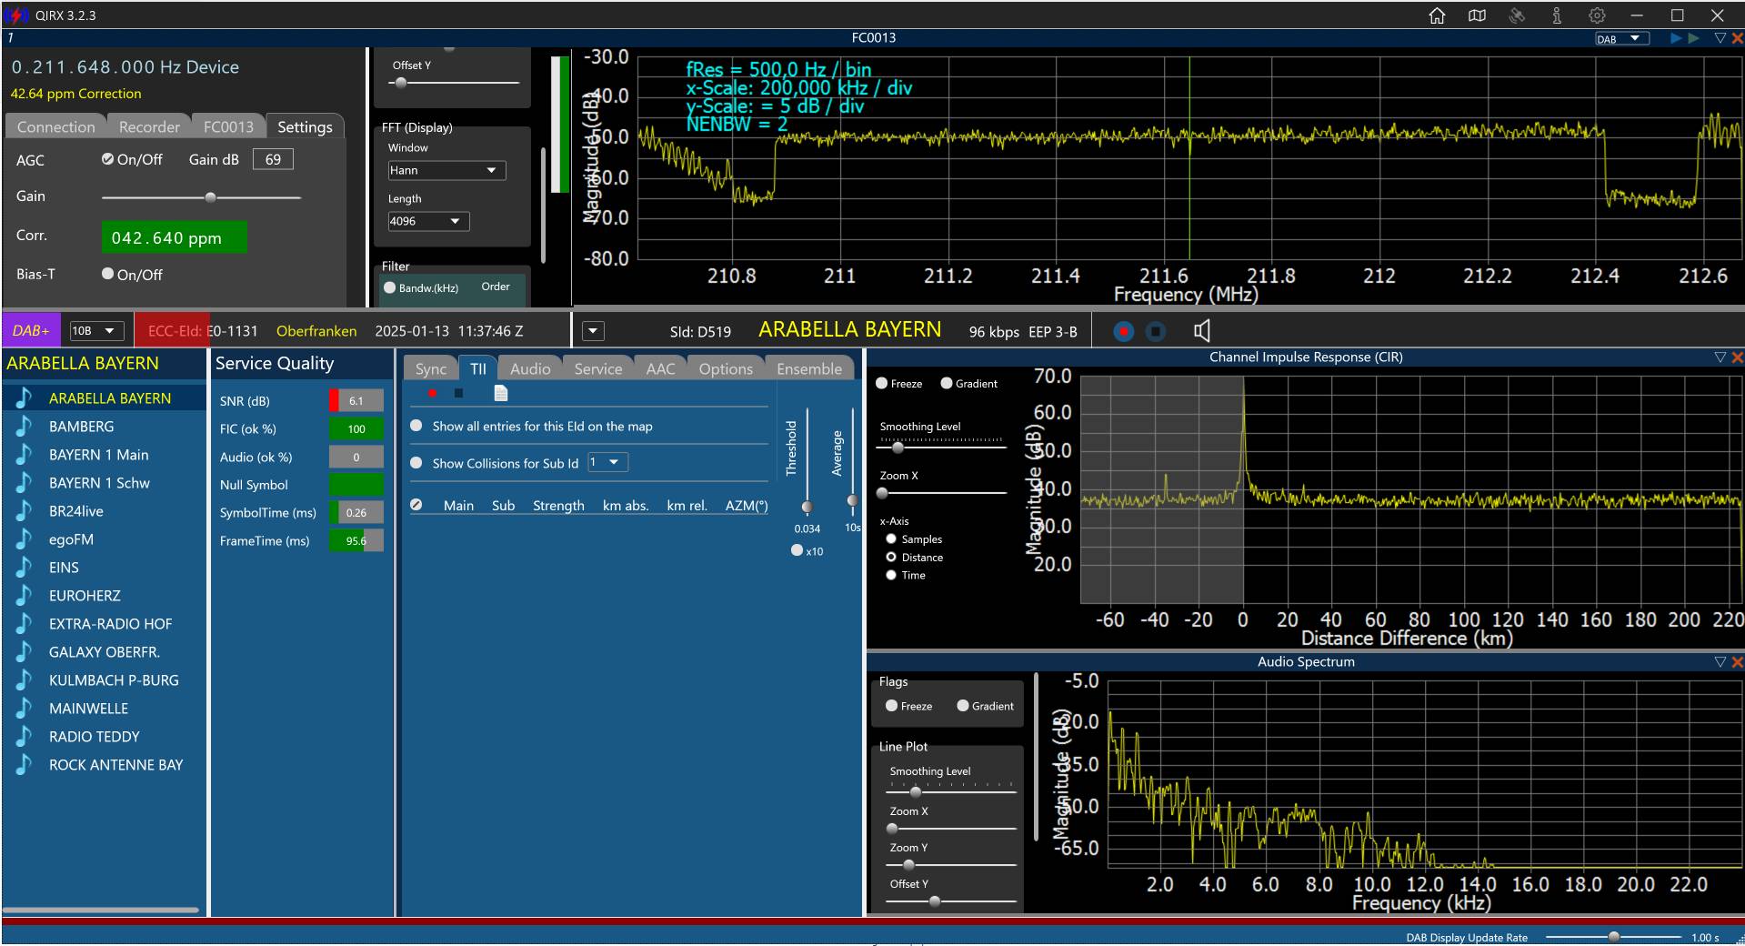Image resolution: width=1745 pixels, height=946 pixels.
Task: Click the Home icon in title bar
Action: 1437,15
